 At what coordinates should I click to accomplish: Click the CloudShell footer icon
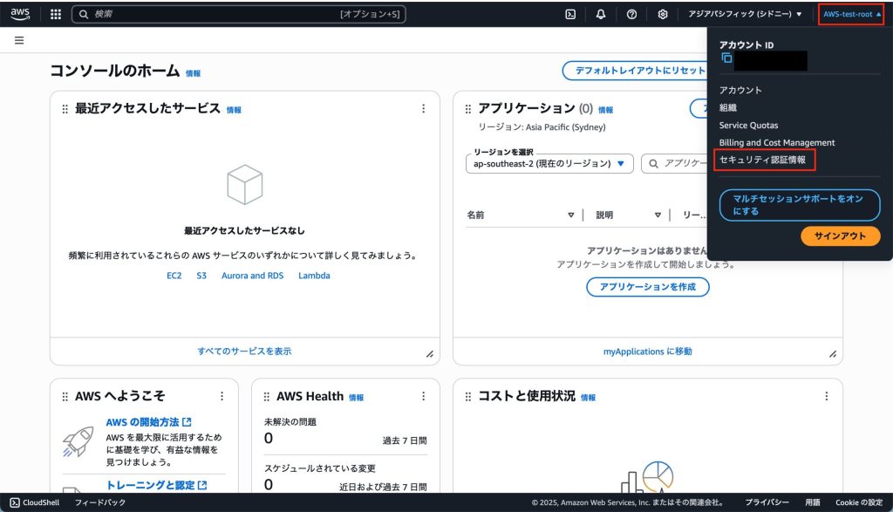point(15,502)
